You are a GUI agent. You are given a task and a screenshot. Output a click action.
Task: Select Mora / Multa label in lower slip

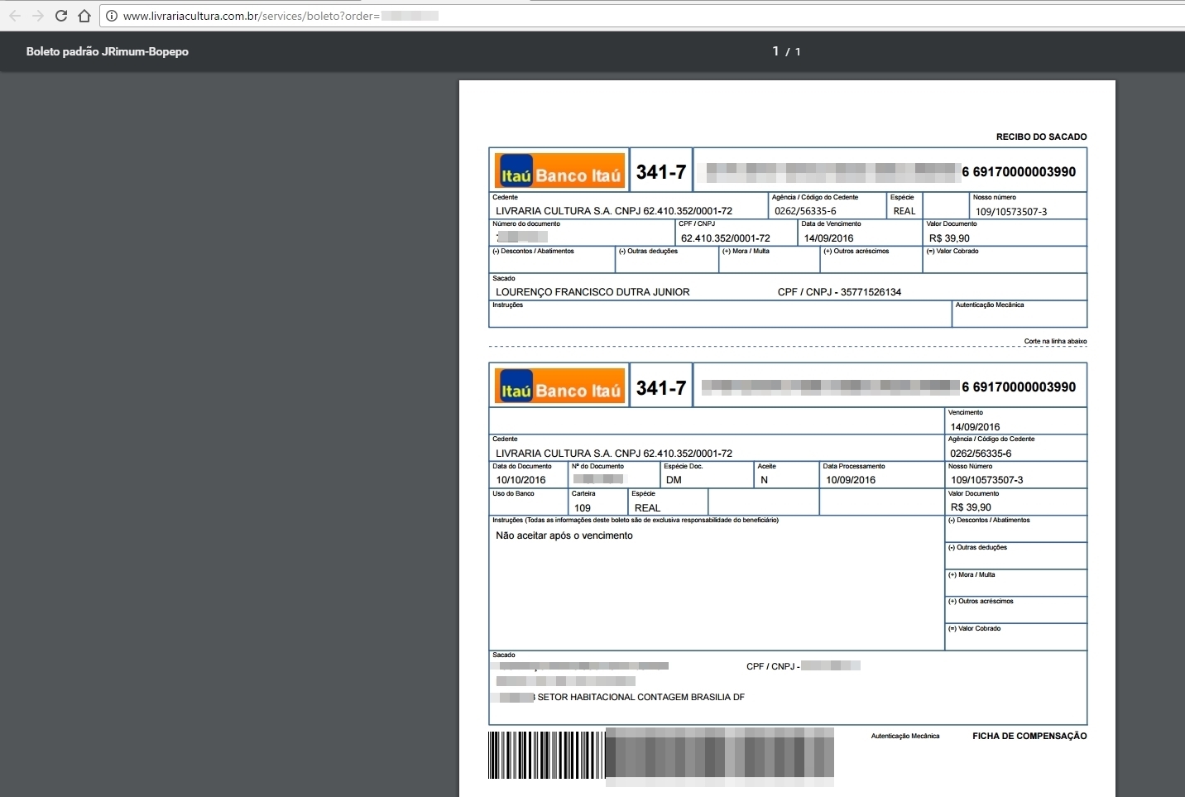point(972,574)
